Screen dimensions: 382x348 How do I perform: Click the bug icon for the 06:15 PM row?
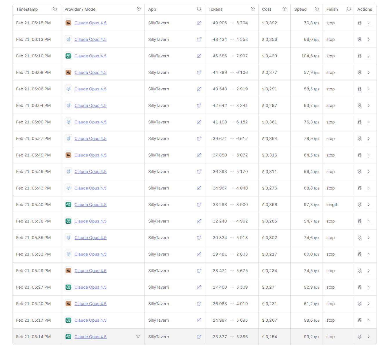pyautogui.click(x=360, y=23)
